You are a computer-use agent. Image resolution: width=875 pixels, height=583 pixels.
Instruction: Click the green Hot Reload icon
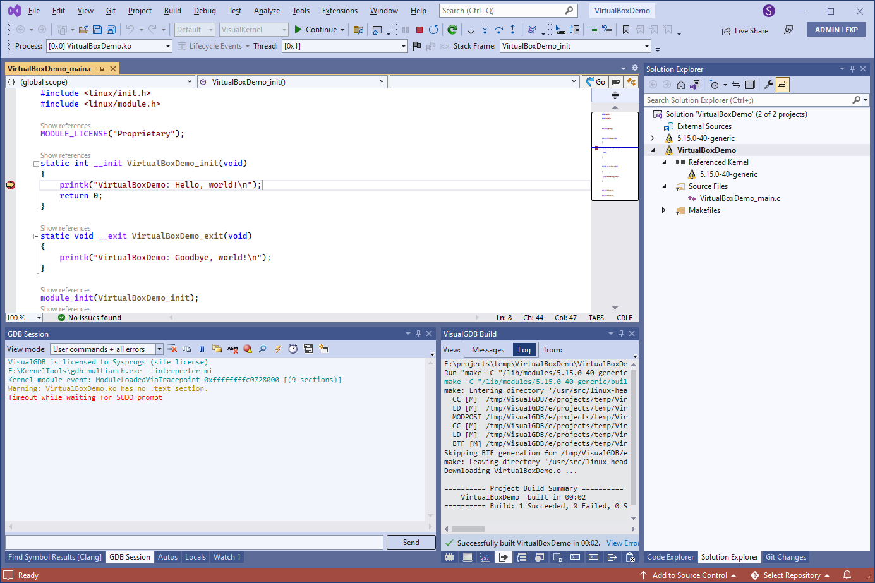(x=452, y=30)
